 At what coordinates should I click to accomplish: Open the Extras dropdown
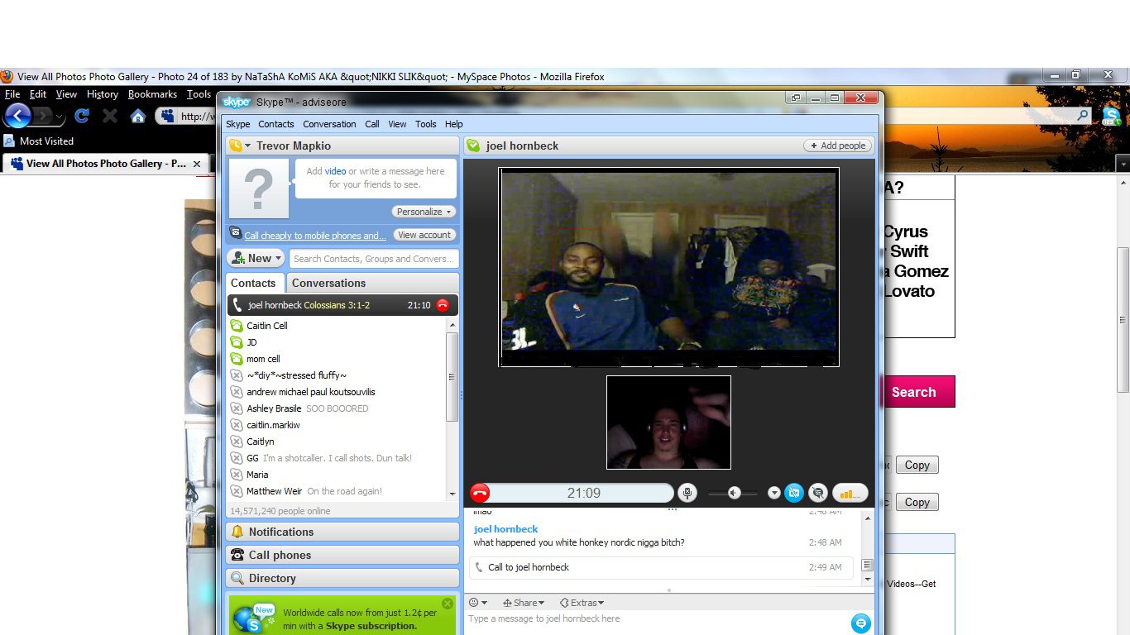582,603
